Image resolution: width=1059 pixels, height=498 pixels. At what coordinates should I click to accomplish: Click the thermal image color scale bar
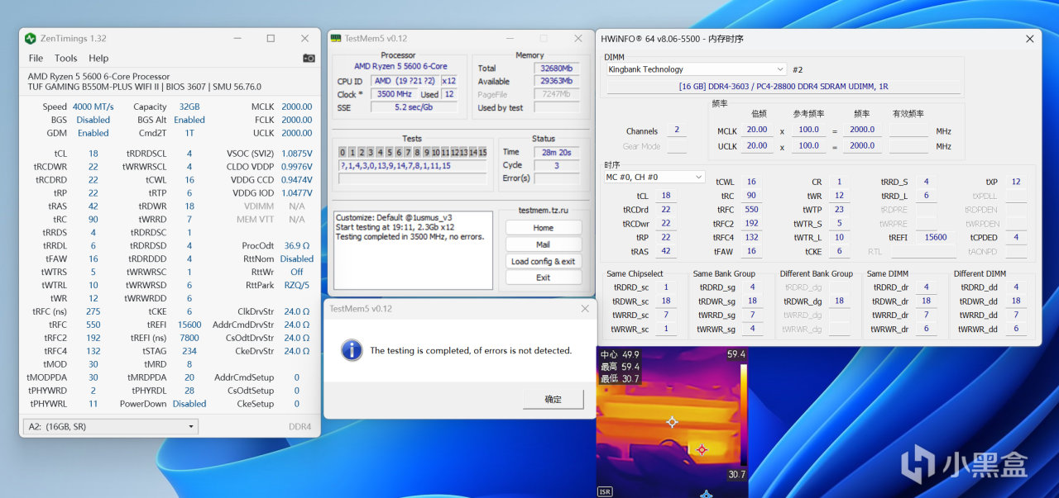[x=742, y=414]
